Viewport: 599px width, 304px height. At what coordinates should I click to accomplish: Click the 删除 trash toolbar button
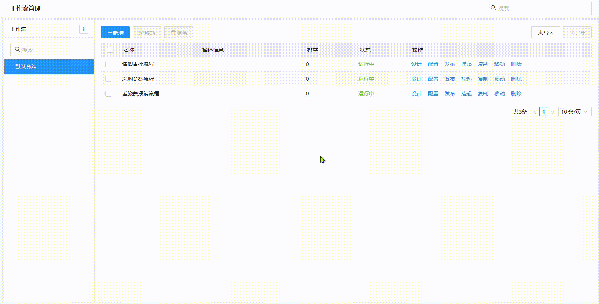(179, 33)
